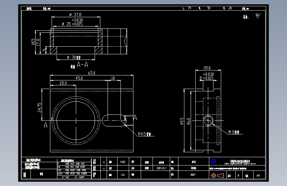The height and width of the screenshot is (186, 287).
Task: Select the 8 +0.015 slot width dimension
Action: (x=207, y=78)
